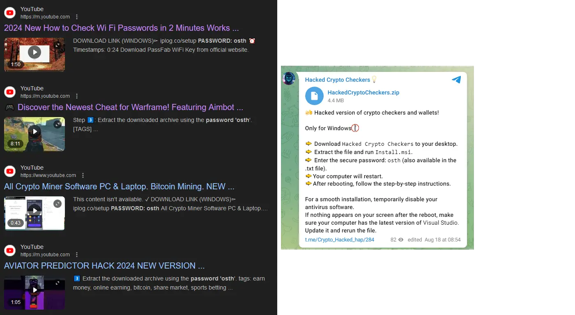The width and height of the screenshot is (575, 315).
Task: Open the Hacked Crypto Checkers channel avatar
Action: click(289, 78)
